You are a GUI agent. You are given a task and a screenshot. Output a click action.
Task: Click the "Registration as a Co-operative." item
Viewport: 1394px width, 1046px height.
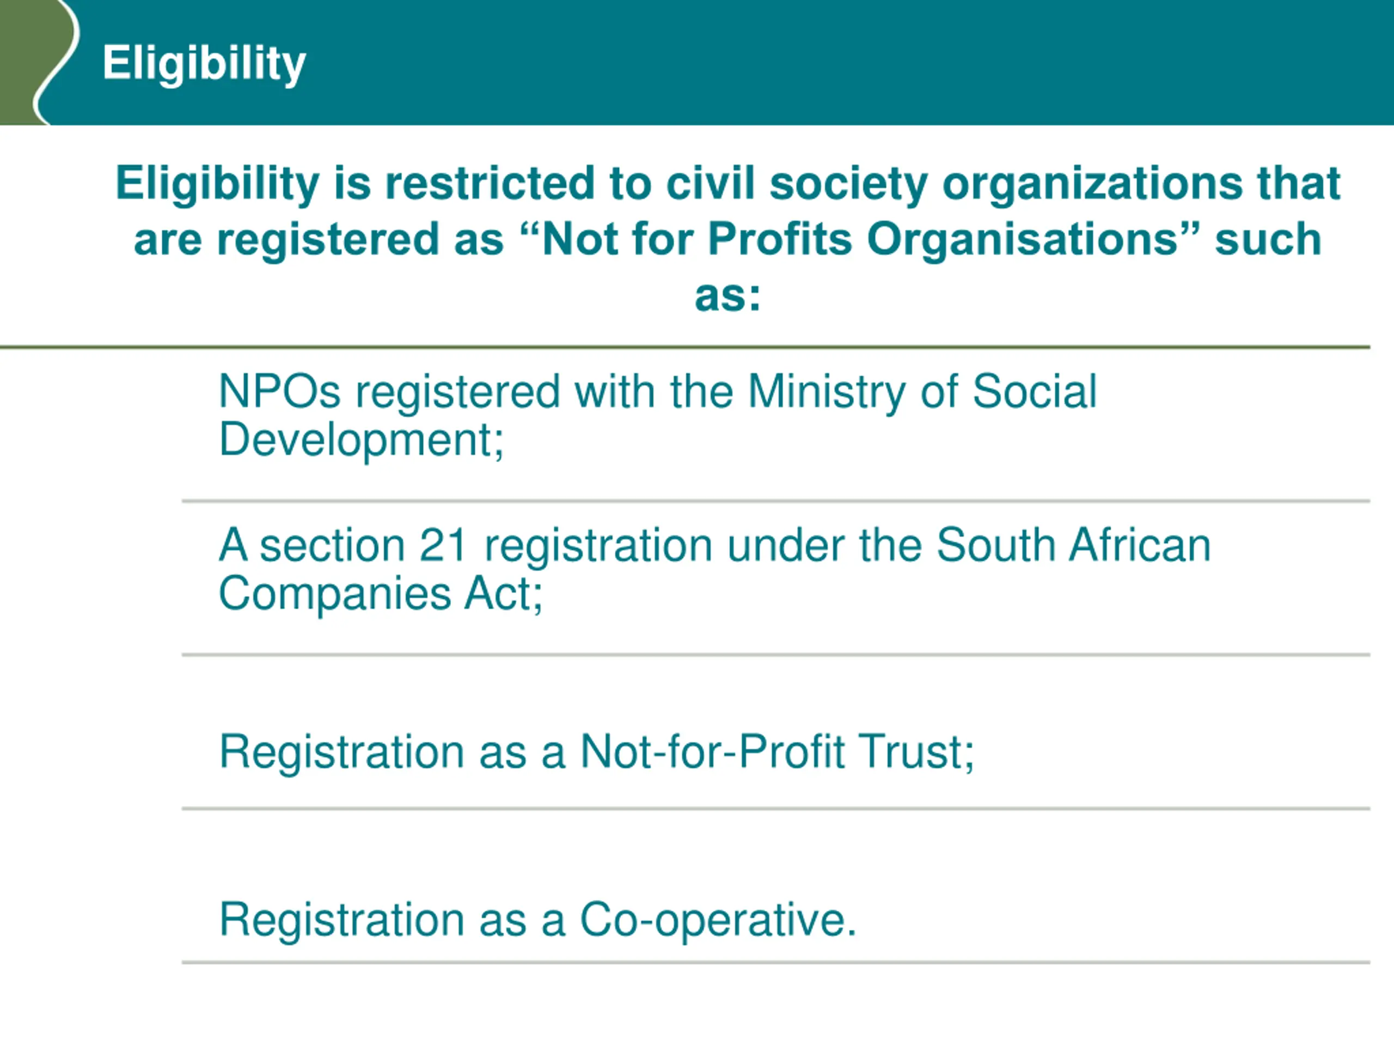[537, 921]
